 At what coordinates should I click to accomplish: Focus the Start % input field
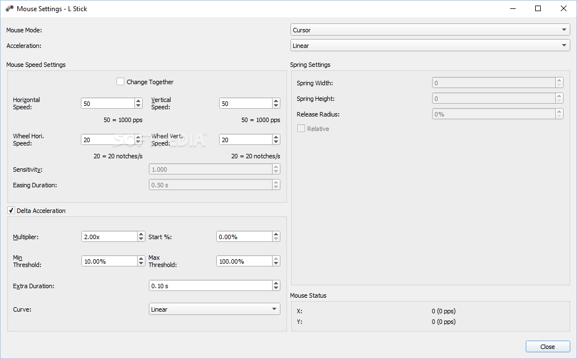244,237
